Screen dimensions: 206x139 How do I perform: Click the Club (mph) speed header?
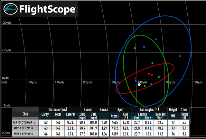(82, 116)
